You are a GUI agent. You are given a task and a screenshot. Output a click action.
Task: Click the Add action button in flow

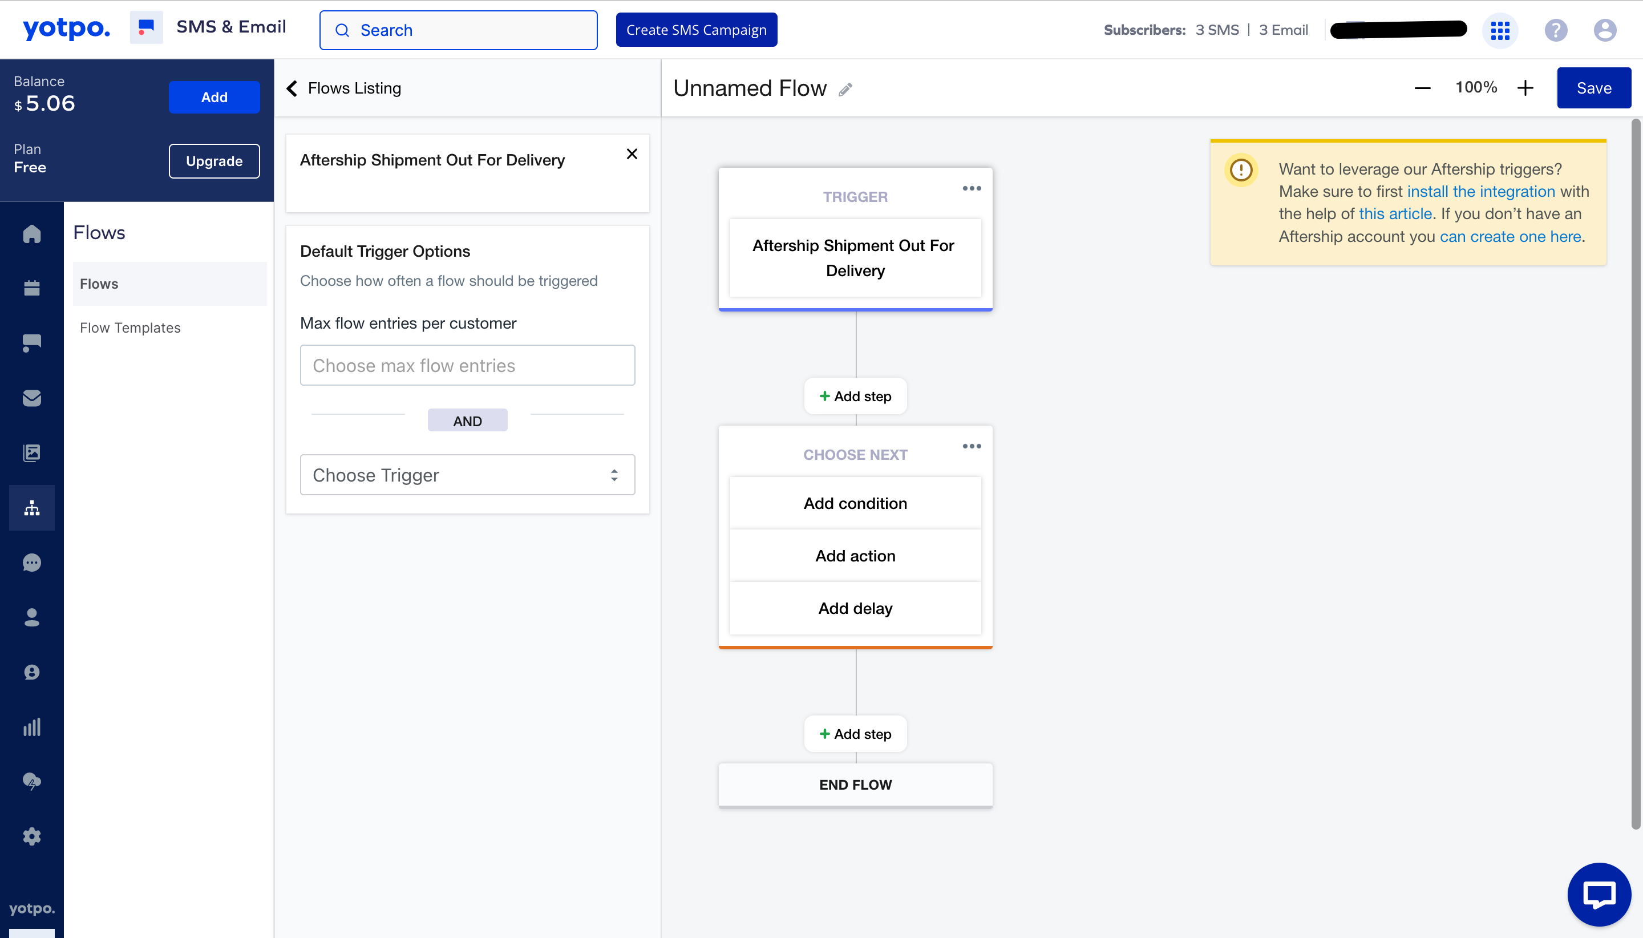855,555
